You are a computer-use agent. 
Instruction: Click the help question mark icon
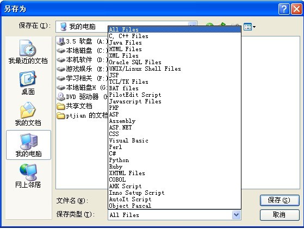(x=284, y=9)
